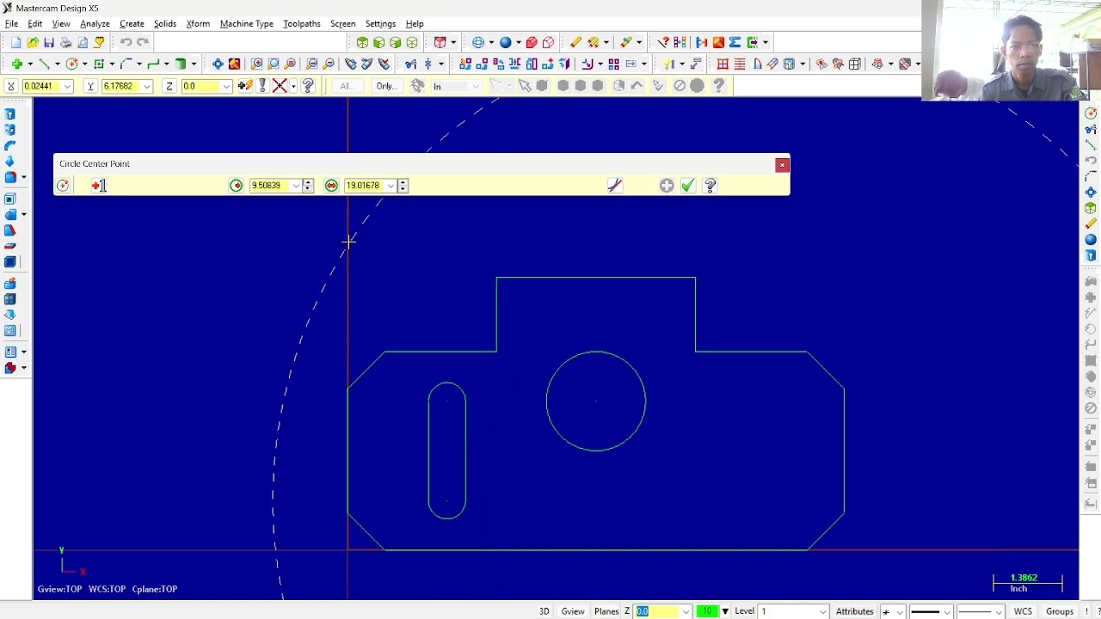The width and height of the screenshot is (1101, 619).
Task: Toggle the X coordinate lock
Action: click(x=10, y=86)
